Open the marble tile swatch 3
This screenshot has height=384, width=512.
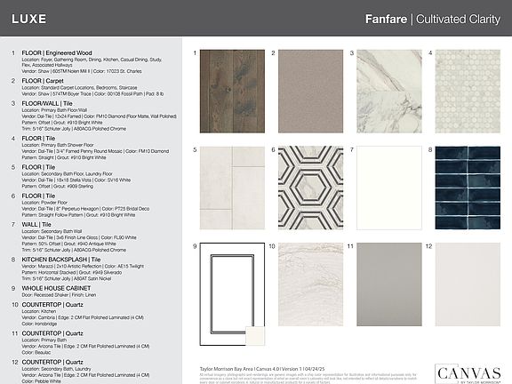pyautogui.click(x=389, y=91)
